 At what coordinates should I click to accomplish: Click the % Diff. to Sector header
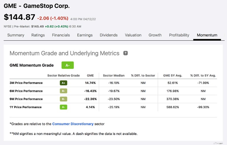[143, 75]
